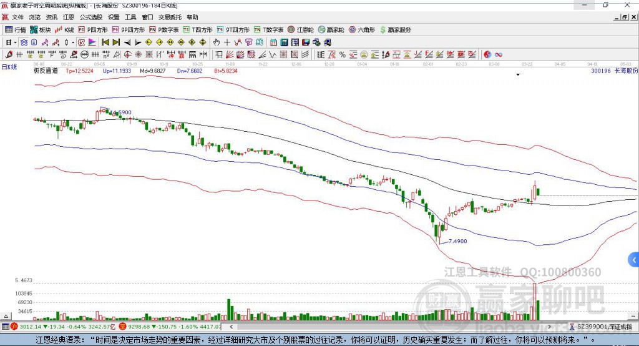639x346 pixels.
Task: Move chart right with black right arrow
Action: 138,42
